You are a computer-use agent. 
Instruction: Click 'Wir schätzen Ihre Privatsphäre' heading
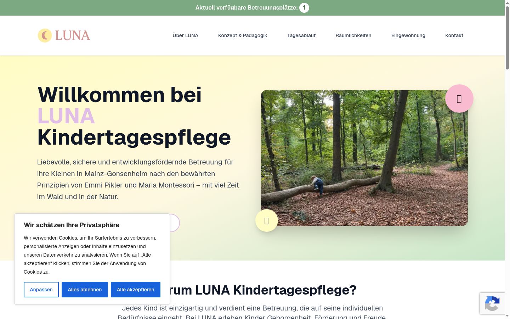pos(72,225)
